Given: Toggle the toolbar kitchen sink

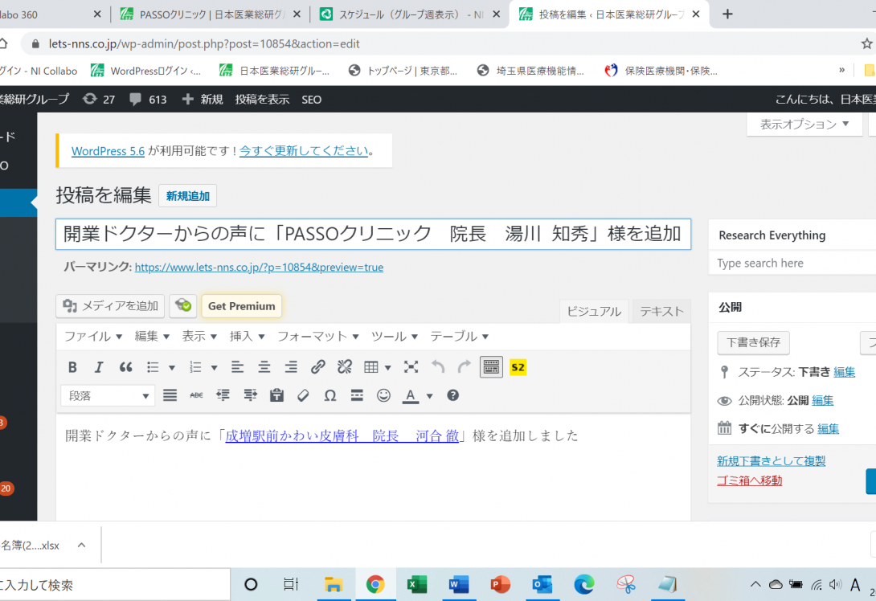Looking at the screenshot, I should tap(491, 367).
